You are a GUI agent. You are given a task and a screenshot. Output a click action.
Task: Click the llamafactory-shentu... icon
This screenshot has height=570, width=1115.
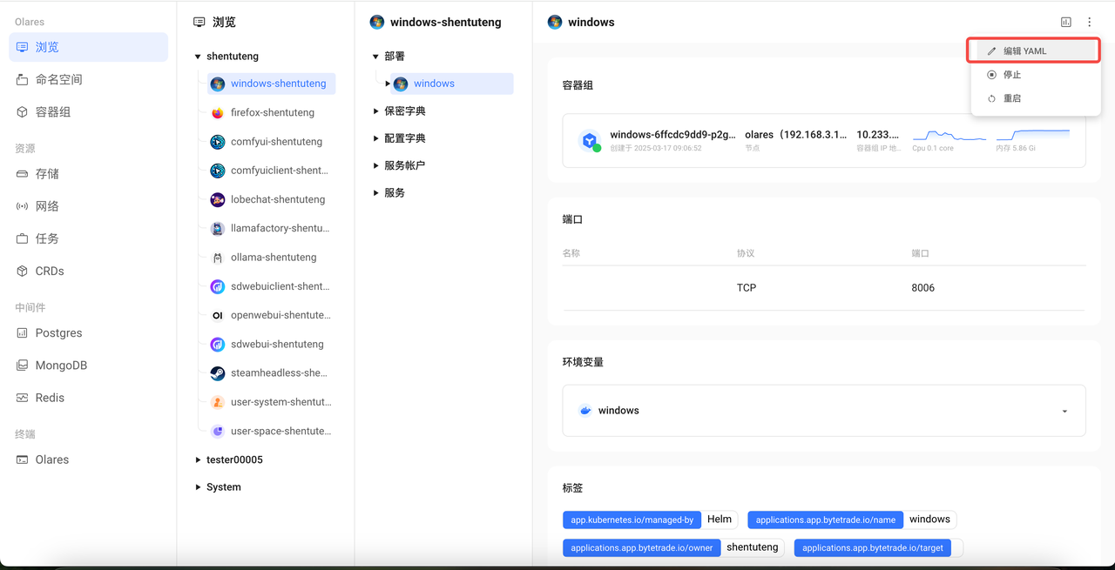(218, 229)
